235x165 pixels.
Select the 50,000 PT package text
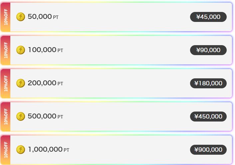coord(43,17)
